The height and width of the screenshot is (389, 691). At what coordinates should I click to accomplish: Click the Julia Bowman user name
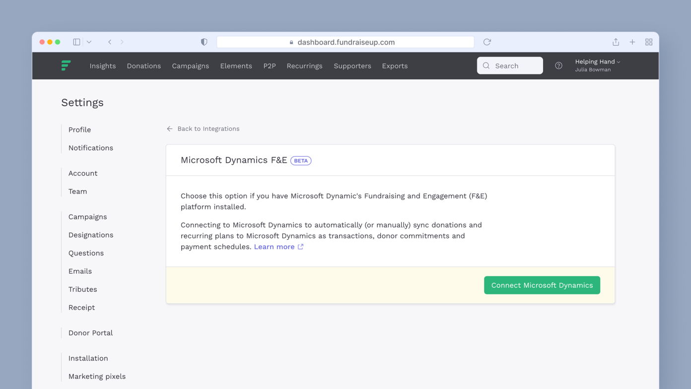pos(593,70)
